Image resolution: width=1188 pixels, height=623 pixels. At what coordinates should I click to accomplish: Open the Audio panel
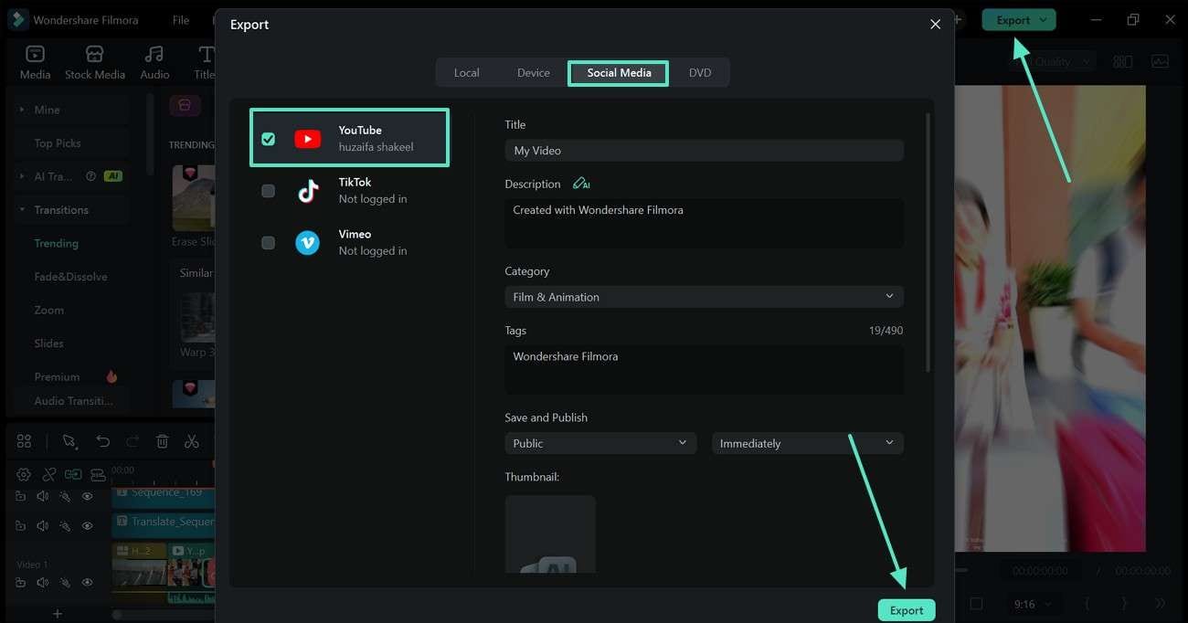coord(154,63)
